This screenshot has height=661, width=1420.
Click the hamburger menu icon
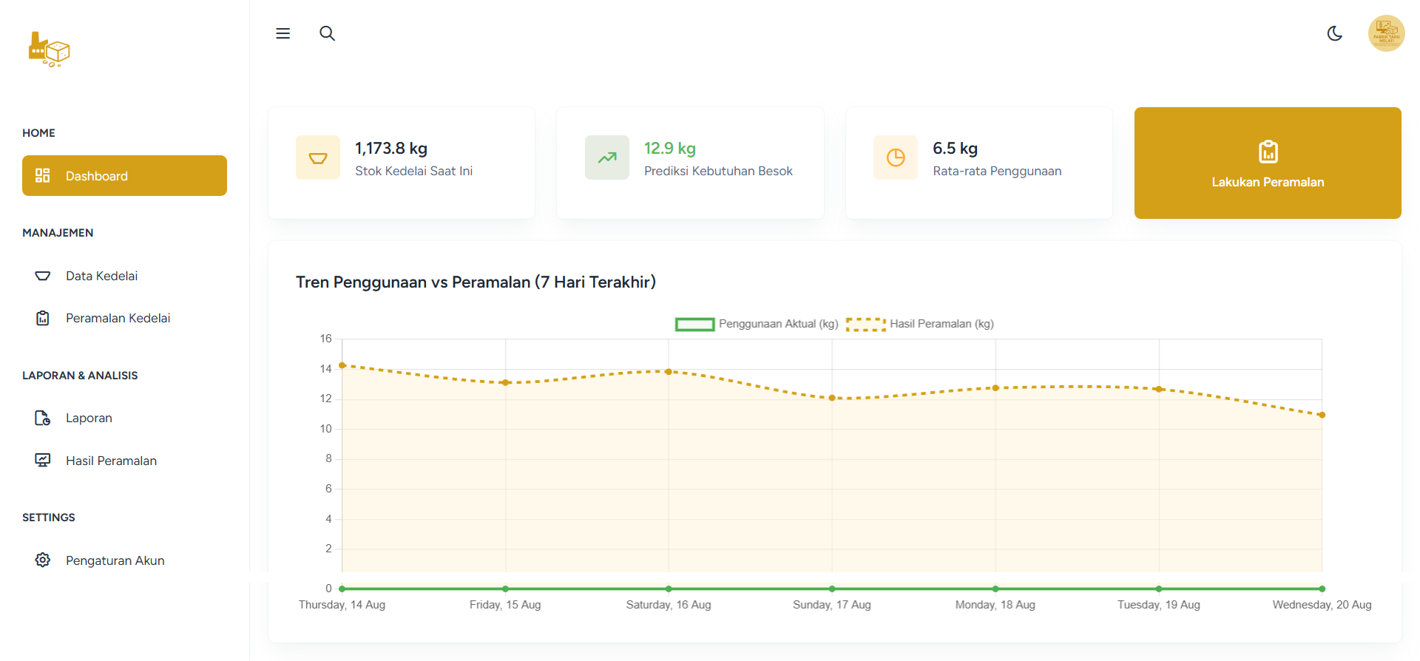(283, 33)
